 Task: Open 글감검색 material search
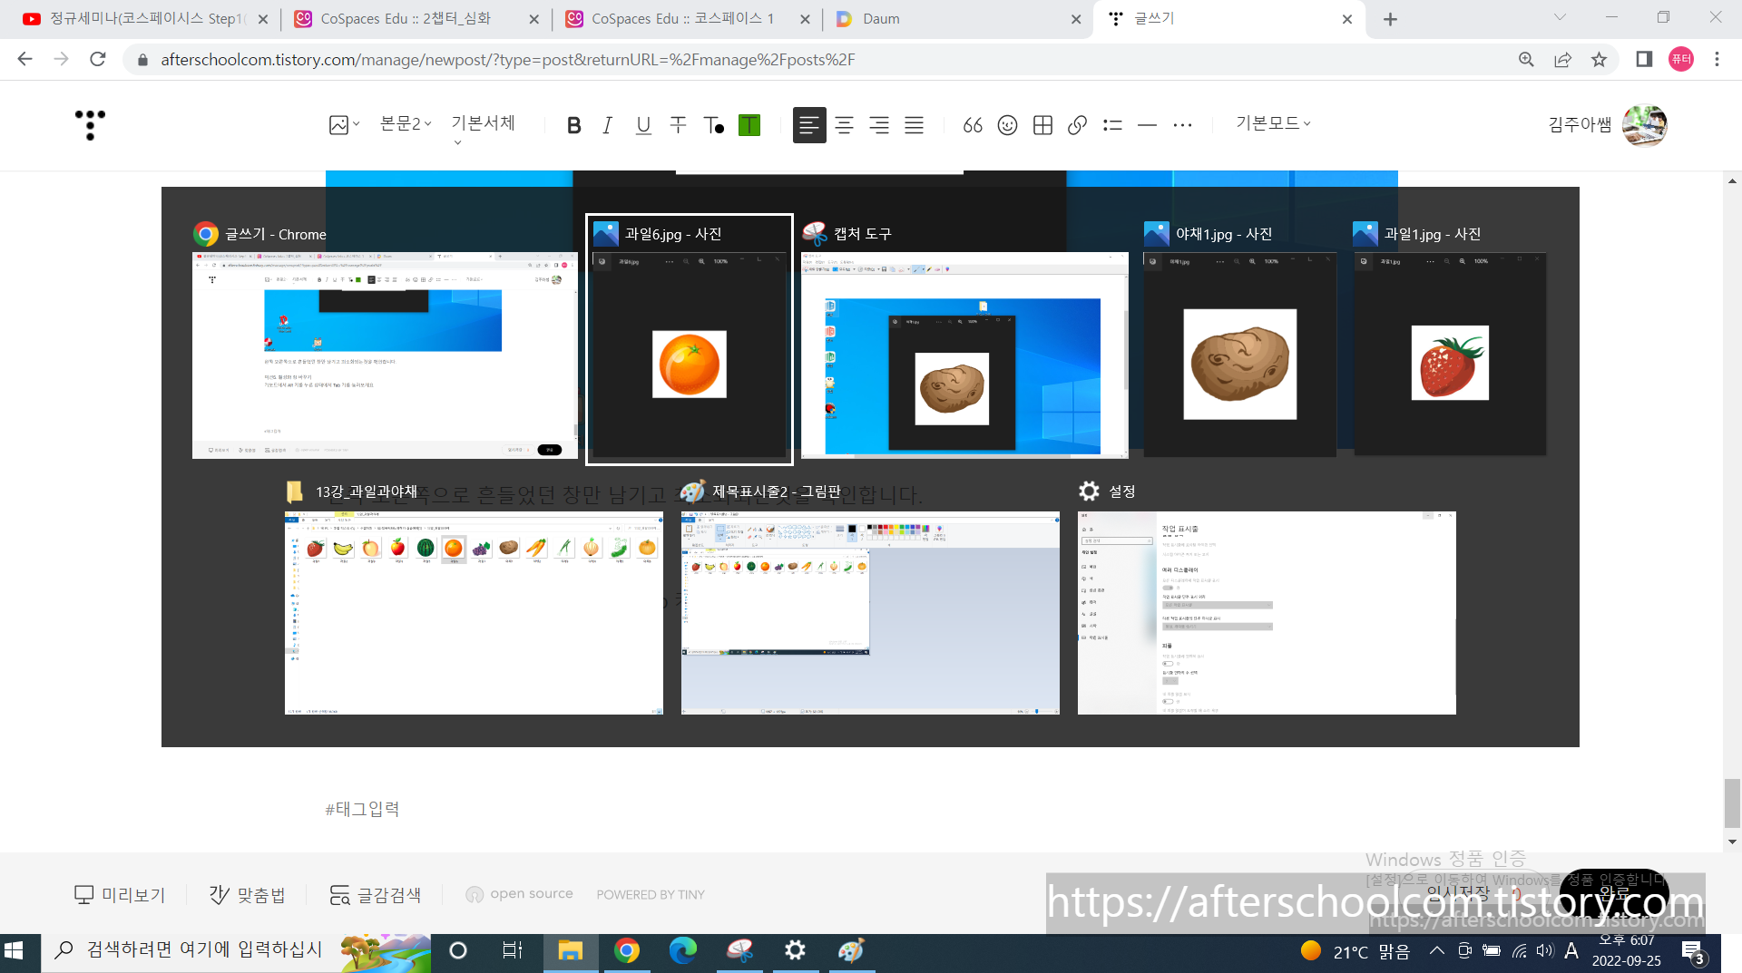(x=376, y=895)
